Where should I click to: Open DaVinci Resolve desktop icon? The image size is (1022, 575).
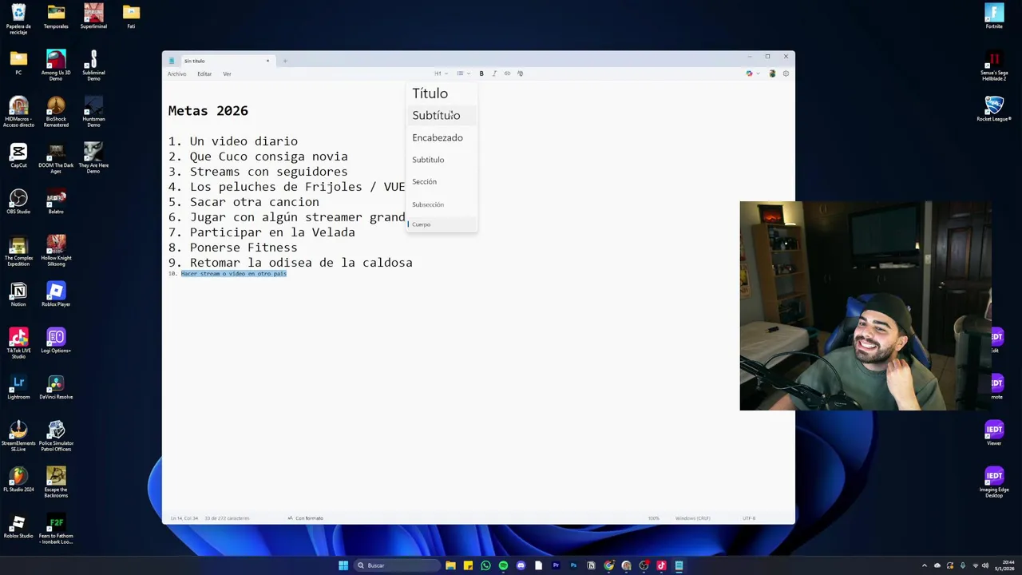pyautogui.click(x=56, y=387)
